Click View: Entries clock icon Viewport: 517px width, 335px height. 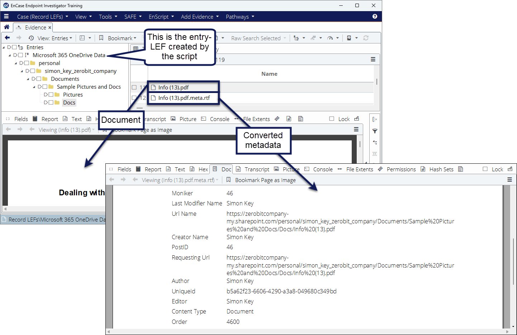(31, 38)
